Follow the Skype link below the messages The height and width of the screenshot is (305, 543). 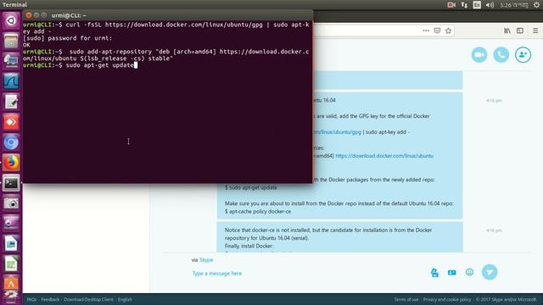point(206,260)
